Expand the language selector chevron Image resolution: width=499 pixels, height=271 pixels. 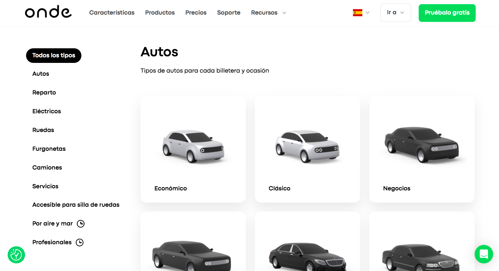(x=368, y=13)
